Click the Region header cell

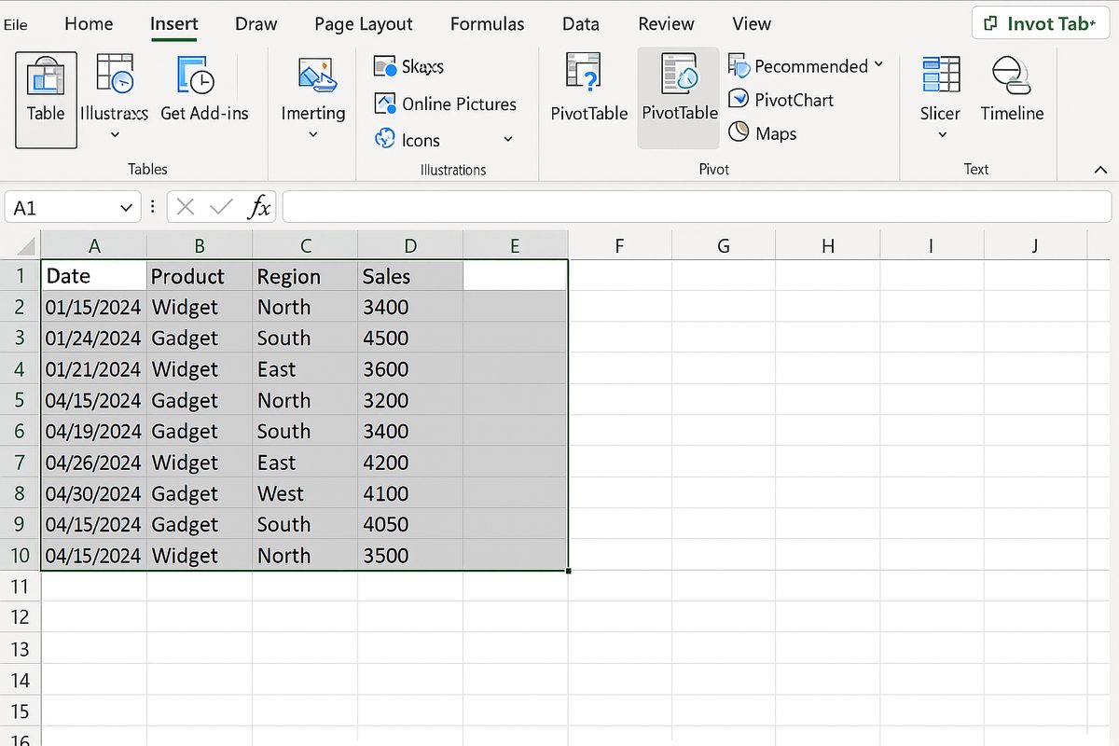(305, 276)
